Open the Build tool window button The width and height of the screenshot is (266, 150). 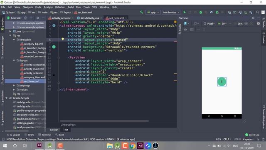pos(59,135)
